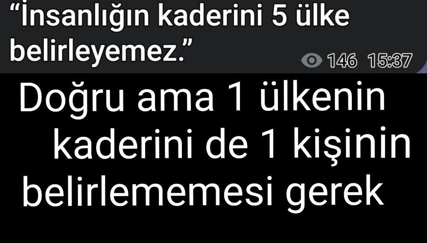Click the word belirleyemez in the quote

click(x=93, y=51)
